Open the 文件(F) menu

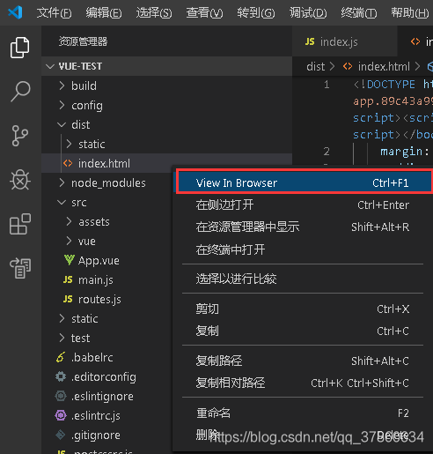point(54,13)
